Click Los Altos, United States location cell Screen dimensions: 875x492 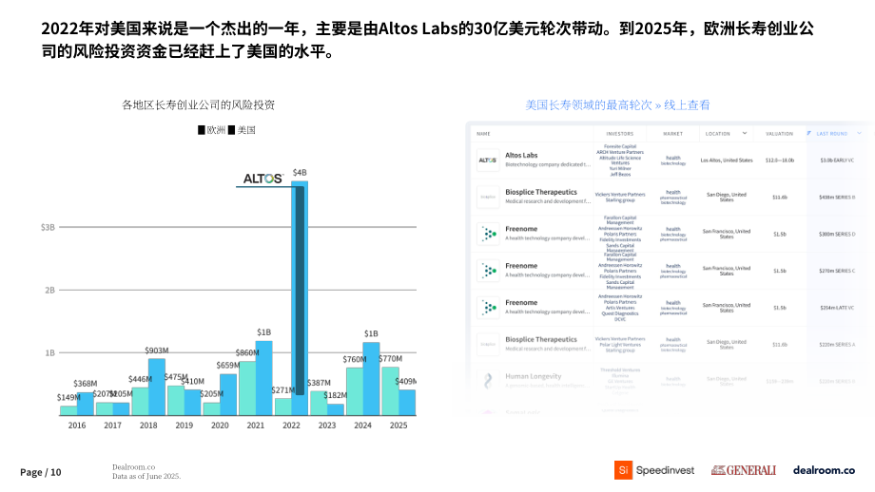click(x=727, y=161)
